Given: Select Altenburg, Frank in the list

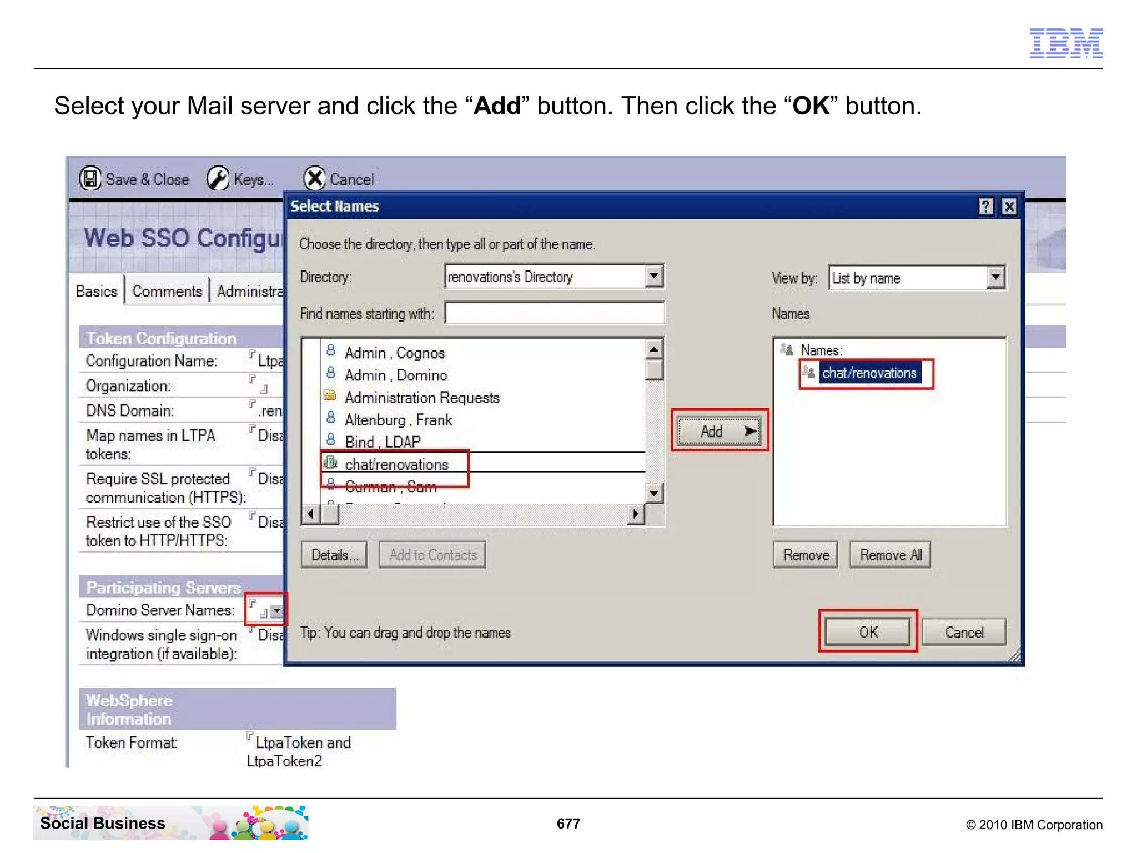Looking at the screenshot, I should (x=399, y=420).
